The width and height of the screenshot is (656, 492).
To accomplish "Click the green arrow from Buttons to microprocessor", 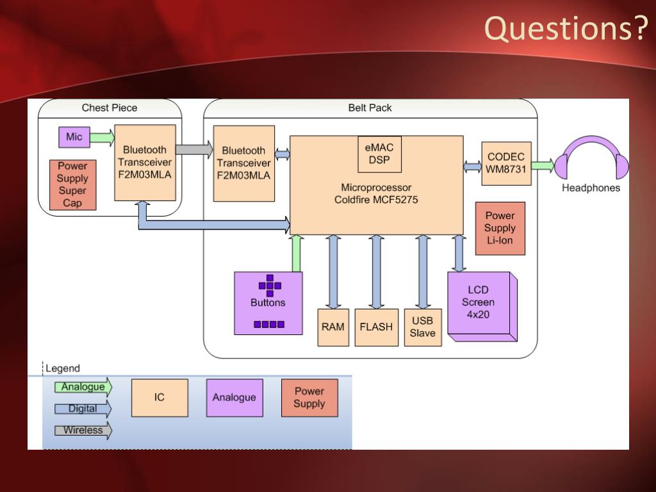I will point(296,253).
